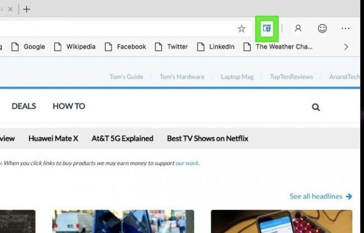Open the tracking prevention shield icon
The height and width of the screenshot is (233, 364).
point(267,29)
